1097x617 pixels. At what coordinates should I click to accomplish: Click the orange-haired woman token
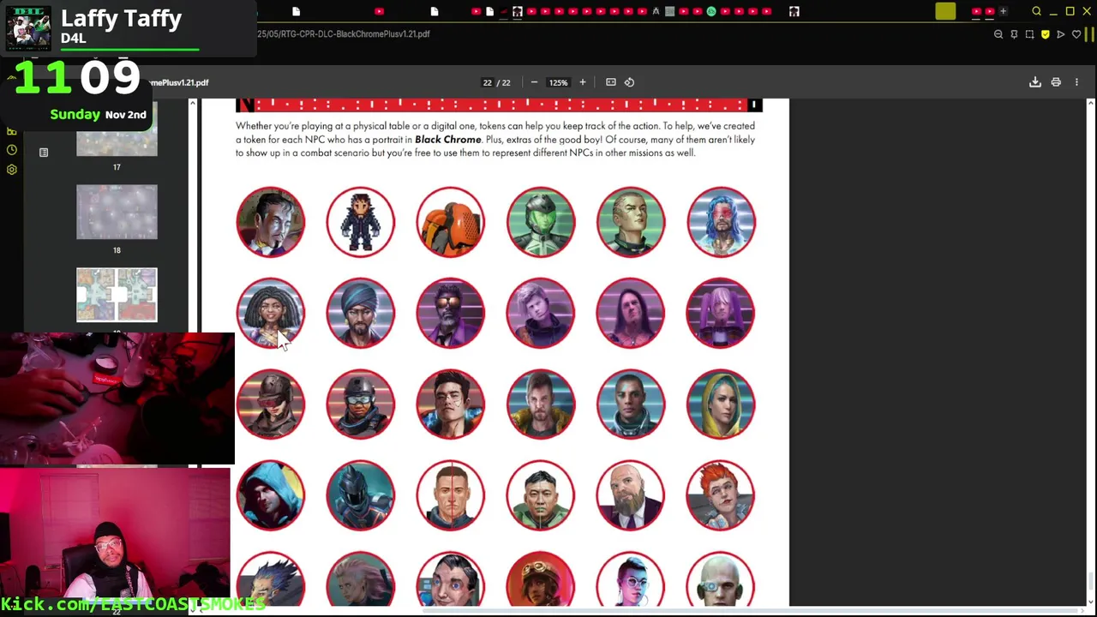[720, 495]
